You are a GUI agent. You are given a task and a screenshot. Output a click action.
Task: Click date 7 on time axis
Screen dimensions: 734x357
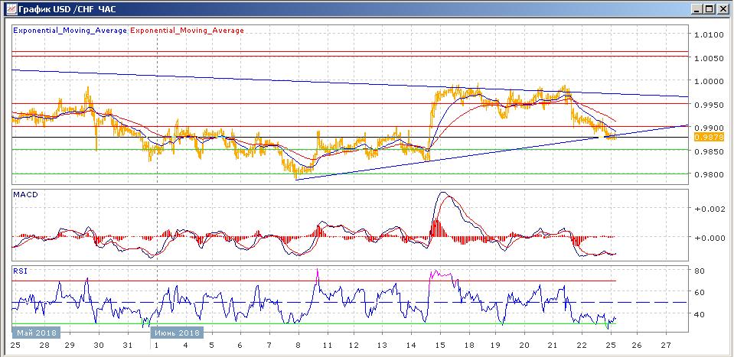point(269,346)
